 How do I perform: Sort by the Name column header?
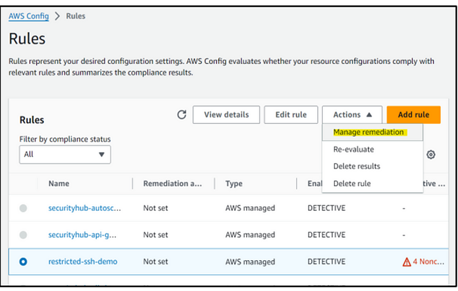(59, 184)
